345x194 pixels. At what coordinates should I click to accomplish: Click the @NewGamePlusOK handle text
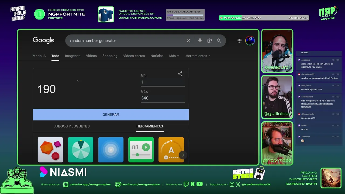coord(256,185)
